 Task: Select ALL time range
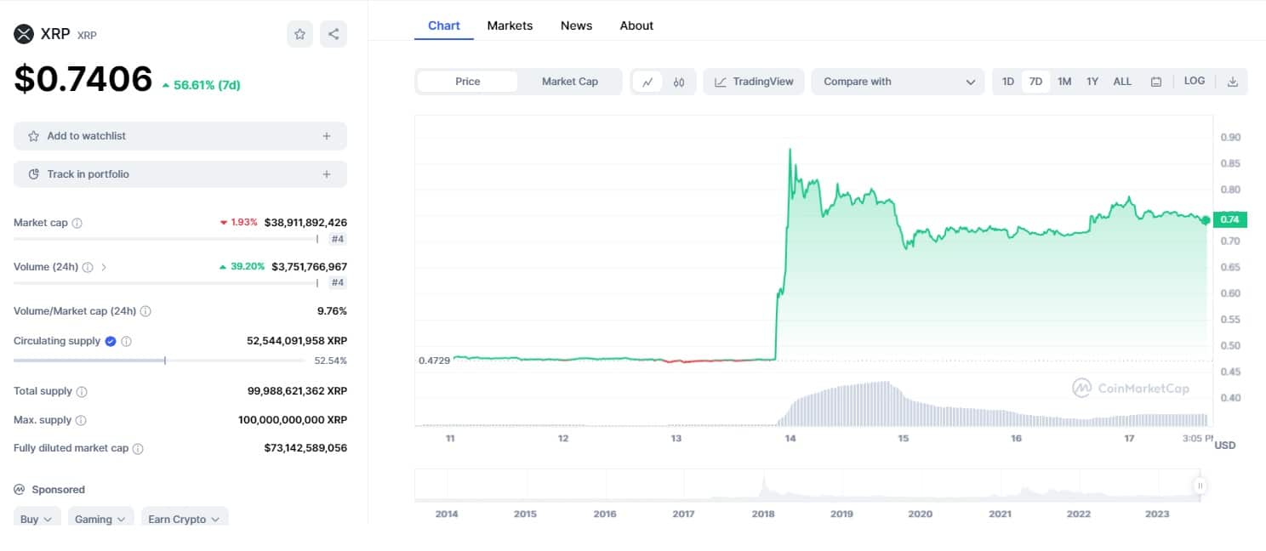[x=1122, y=82]
